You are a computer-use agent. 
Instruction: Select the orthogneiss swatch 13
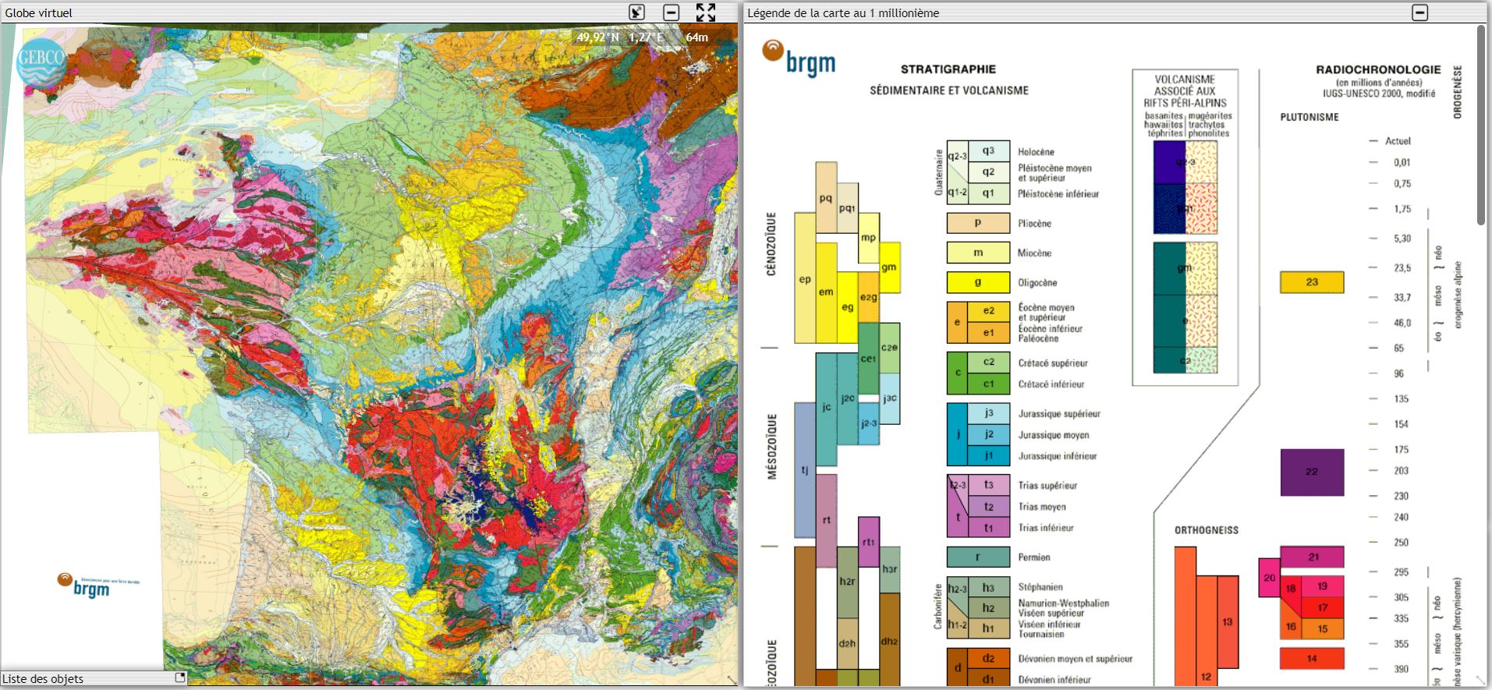[x=1228, y=622]
